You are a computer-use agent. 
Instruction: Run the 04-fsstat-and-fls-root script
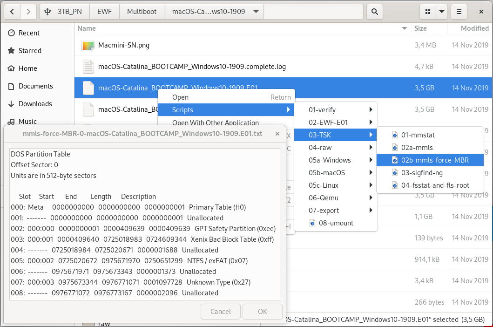point(430,185)
